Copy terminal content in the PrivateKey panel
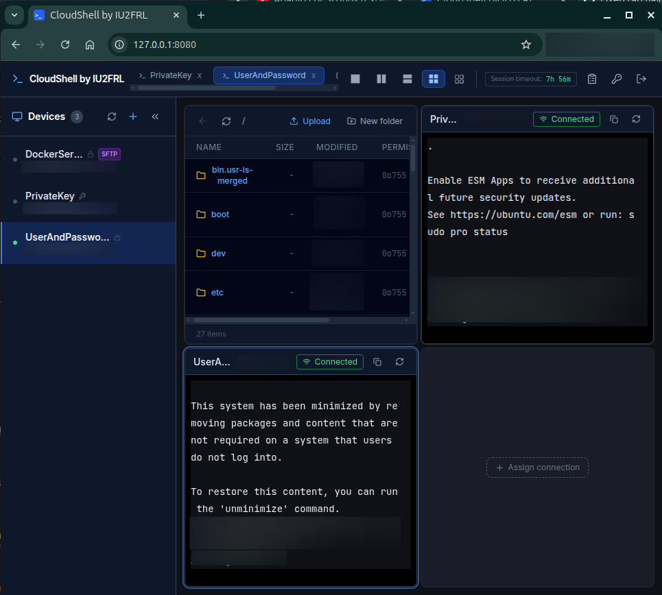The image size is (662, 595). coord(614,119)
